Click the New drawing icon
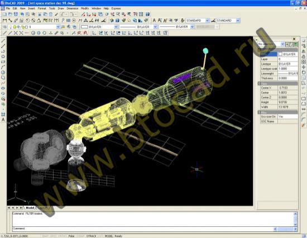 point(4,14)
